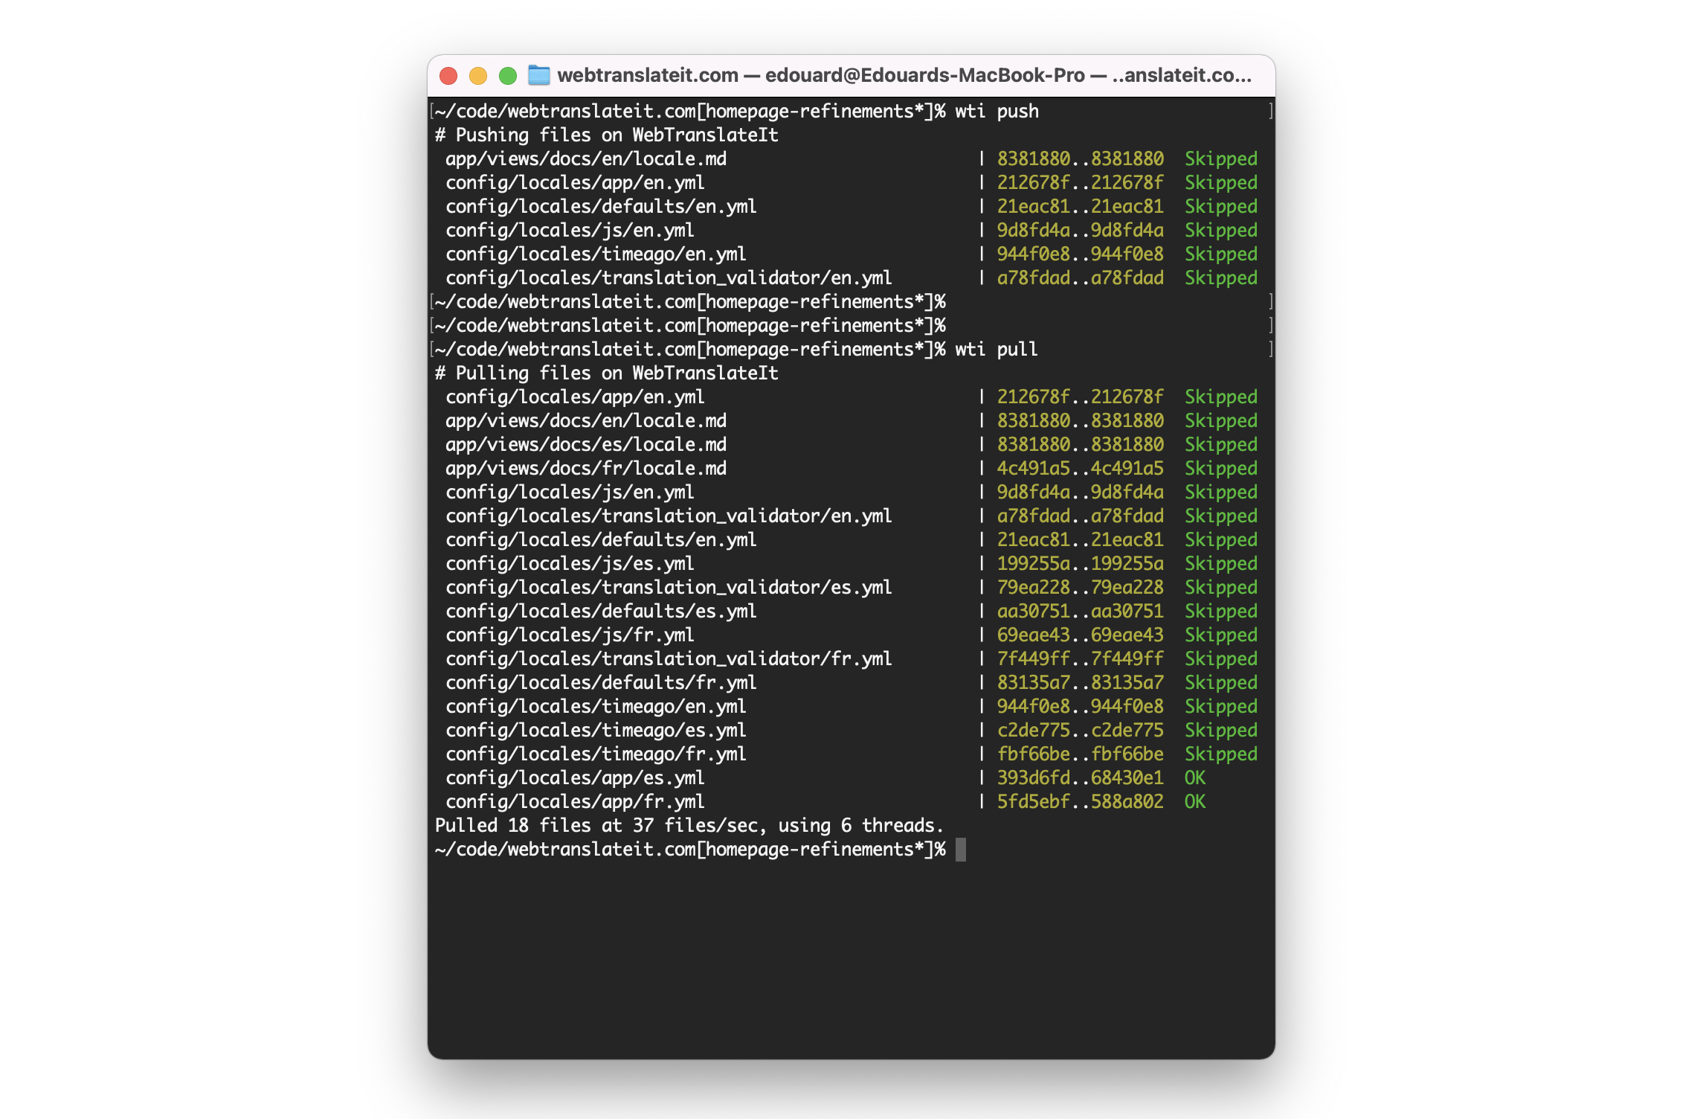Image resolution: width=1703 pixels, height=1119 pixels.
Task: Click the '# Pushing files on WebTranslateIt' line
Action: tap(606, 135)
